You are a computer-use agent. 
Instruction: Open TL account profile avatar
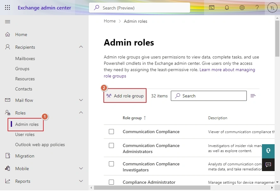coord(272,8)
